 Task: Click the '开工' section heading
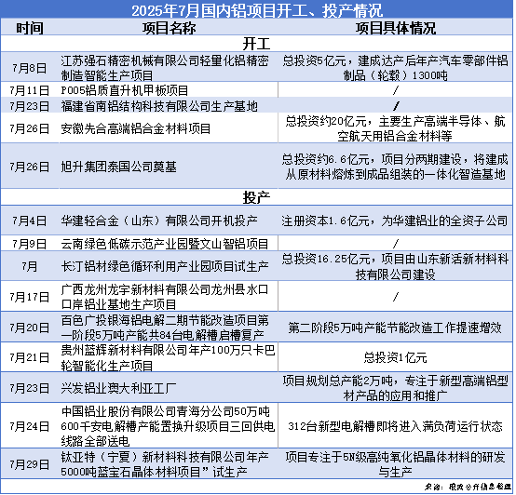click(x=256, y=44)
